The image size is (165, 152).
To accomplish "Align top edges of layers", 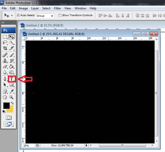I will (x=100, y=16).
